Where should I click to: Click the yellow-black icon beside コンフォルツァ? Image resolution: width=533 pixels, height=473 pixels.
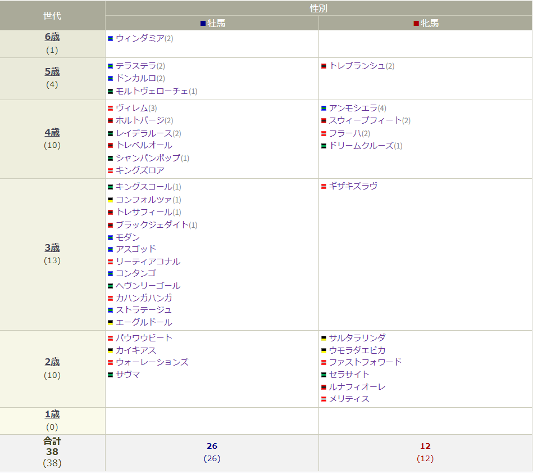pyautogui.click(x=111, y=200)
